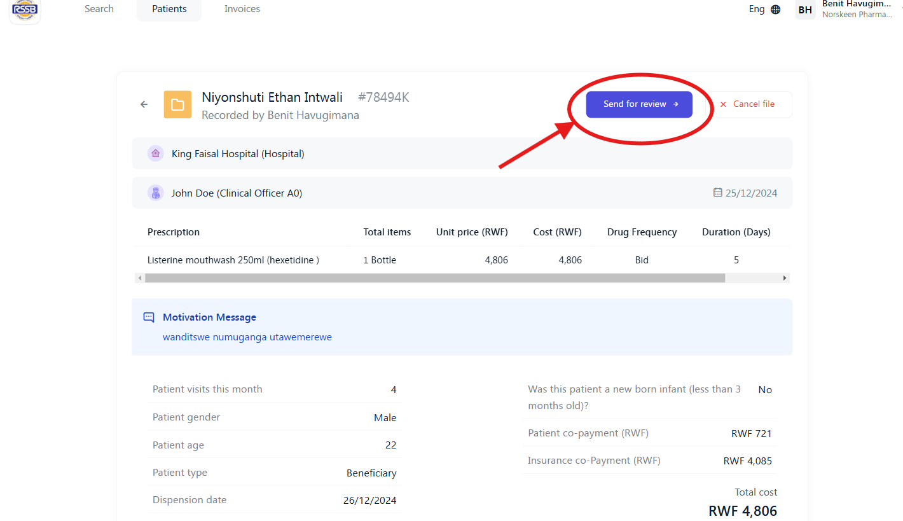Click the Total items column header
This screenshot has height=521, width=903.
(x=387, y=232)
